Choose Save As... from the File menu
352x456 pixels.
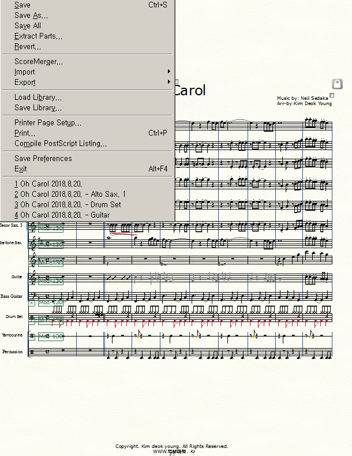(31, 16)
